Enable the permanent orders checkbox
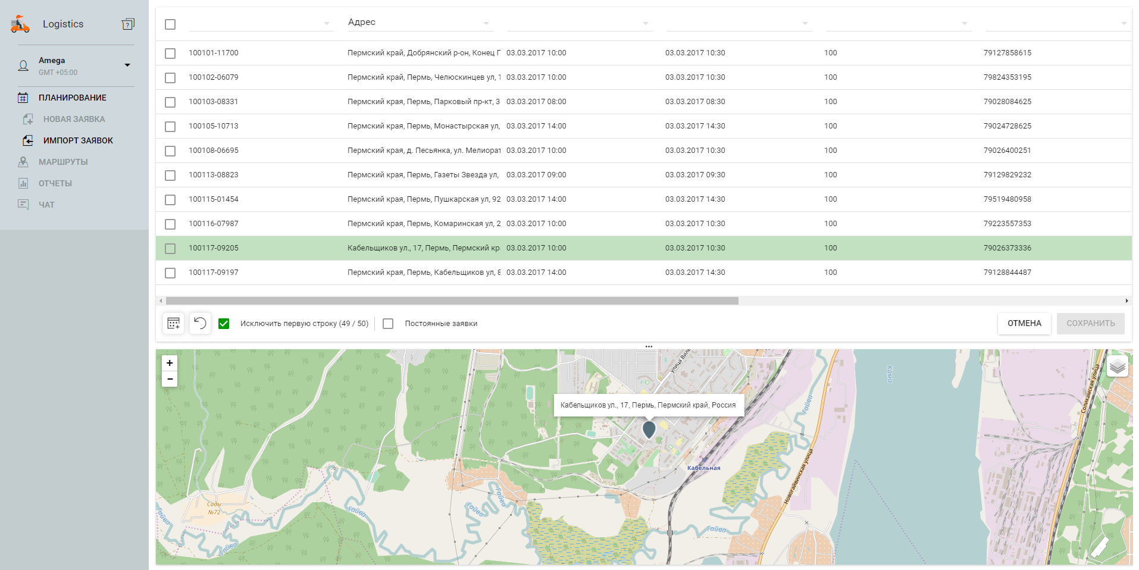 pyautogui.click(x=388, y=324)
